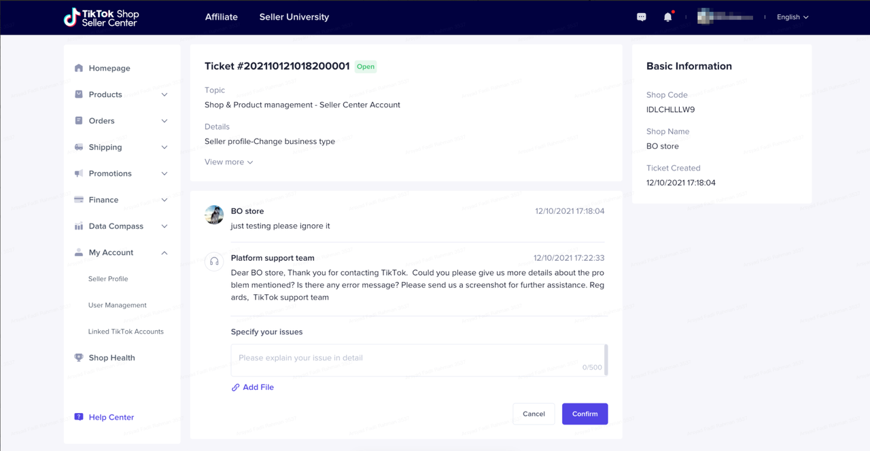Click the Help Center question icon
The image size is (870, 451).
tap(79, 417)
